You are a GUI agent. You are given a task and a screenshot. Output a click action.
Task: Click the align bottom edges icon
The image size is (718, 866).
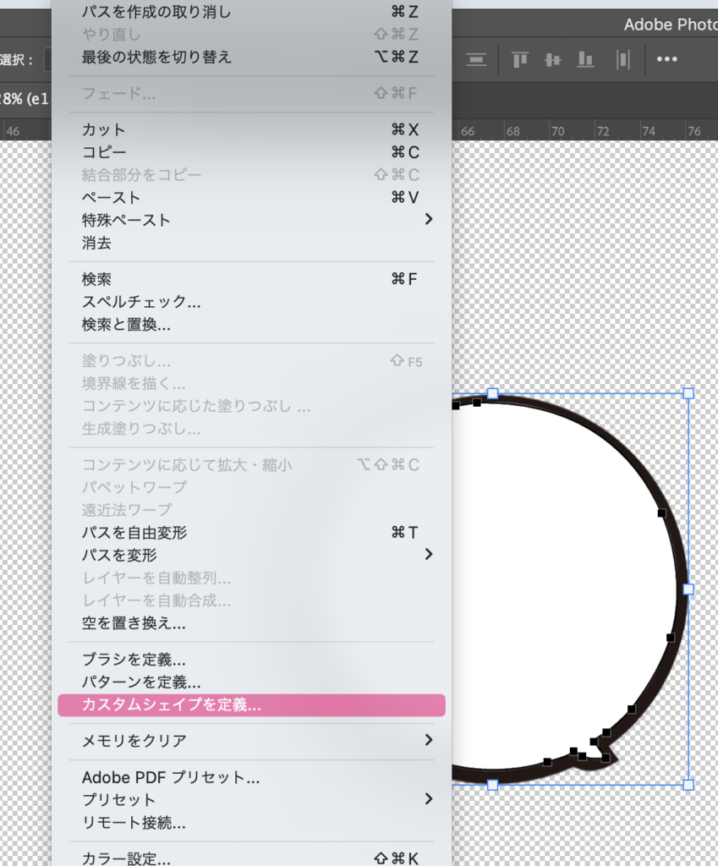point(585,59)
